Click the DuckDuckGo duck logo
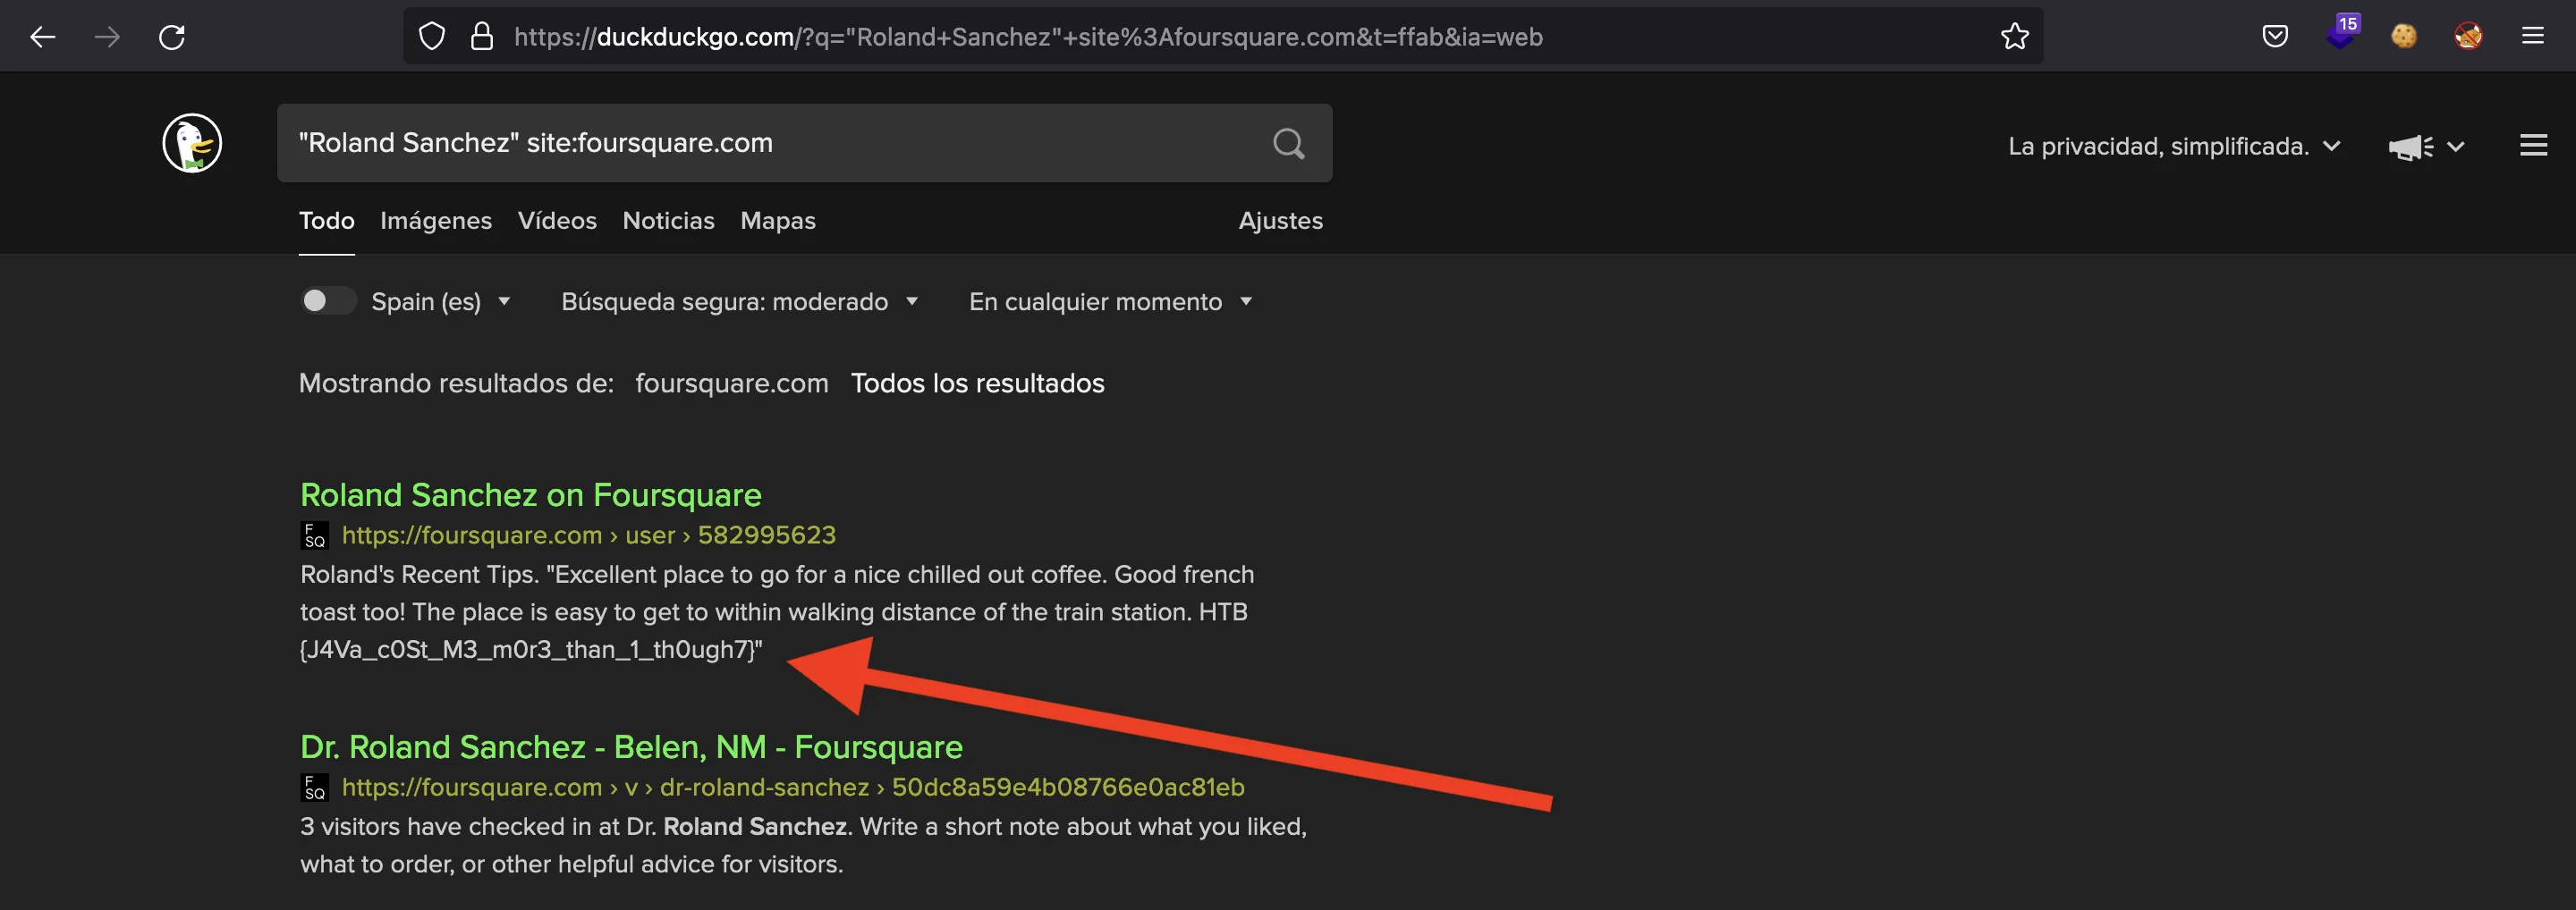This screenshot has height=910, width=2576. coord(192,143)
